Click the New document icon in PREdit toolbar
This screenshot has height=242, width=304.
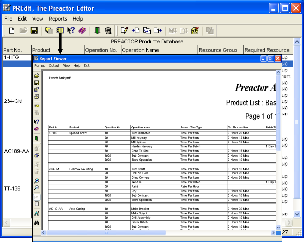click(12, 30)
